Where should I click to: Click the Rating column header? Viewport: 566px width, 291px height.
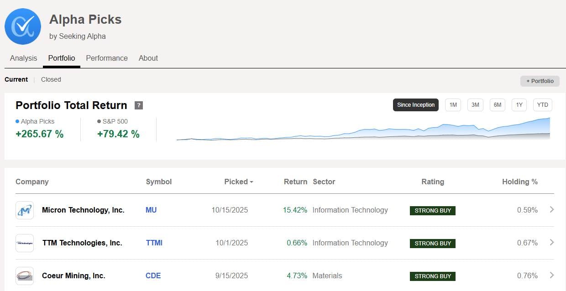click(433, 182)
